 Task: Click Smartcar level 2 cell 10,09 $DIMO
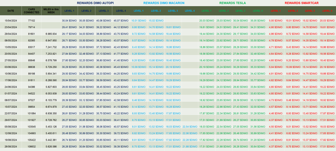click(x=293, y=68)
